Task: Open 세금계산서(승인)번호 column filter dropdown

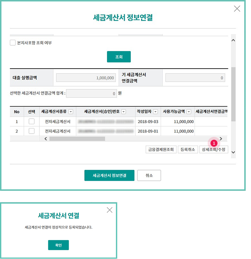Action: coord(123,112)
